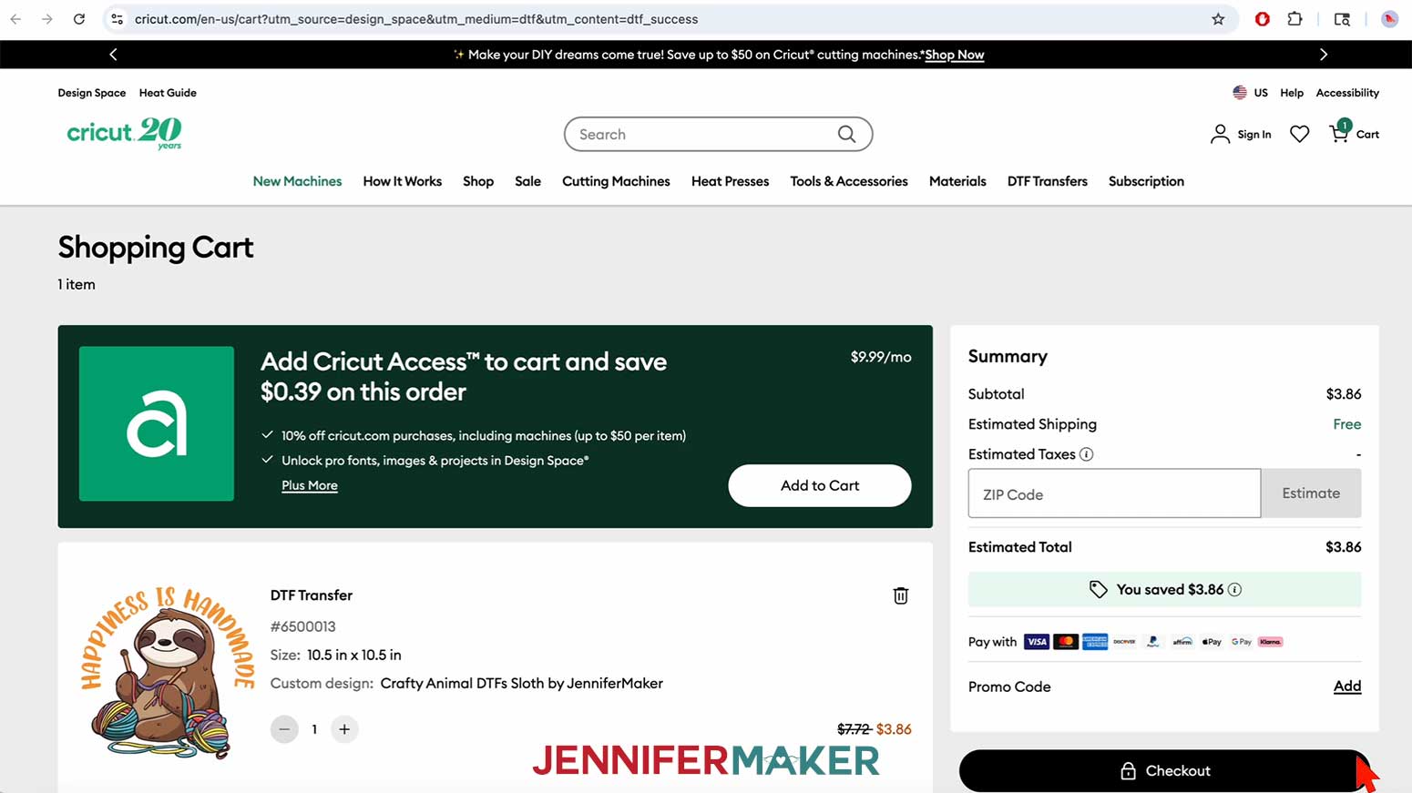The image size is (1412, 793).
Task: Click the PayPal payment icon
Action: click(1153, 642)
